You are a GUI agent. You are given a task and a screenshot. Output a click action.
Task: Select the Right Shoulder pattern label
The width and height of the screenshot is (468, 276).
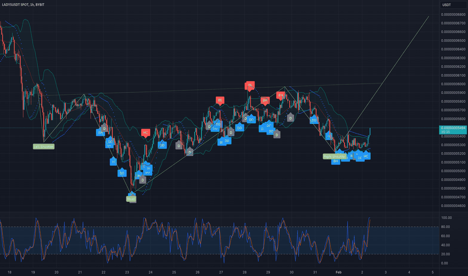334,157
